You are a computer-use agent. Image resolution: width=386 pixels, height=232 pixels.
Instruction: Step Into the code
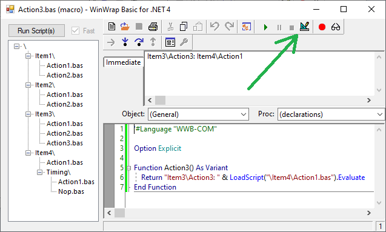pos(125,42)
